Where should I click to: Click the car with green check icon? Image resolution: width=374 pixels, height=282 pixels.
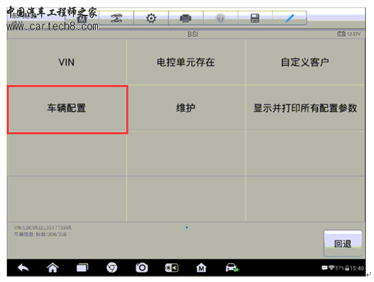(x=232, y=268)
